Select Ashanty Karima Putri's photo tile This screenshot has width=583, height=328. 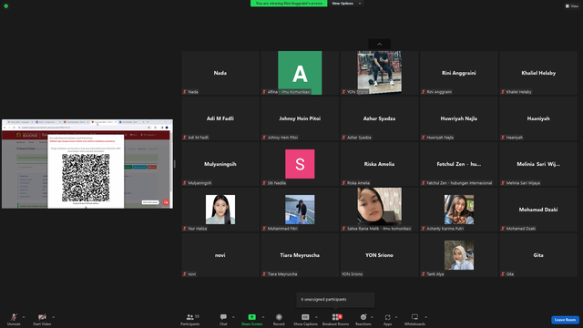click(x=459, y=210)
